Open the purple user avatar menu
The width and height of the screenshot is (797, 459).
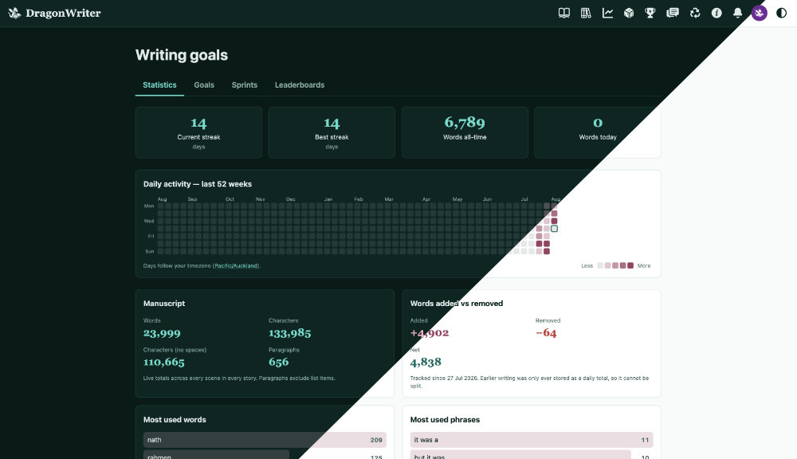coord(760,13)
